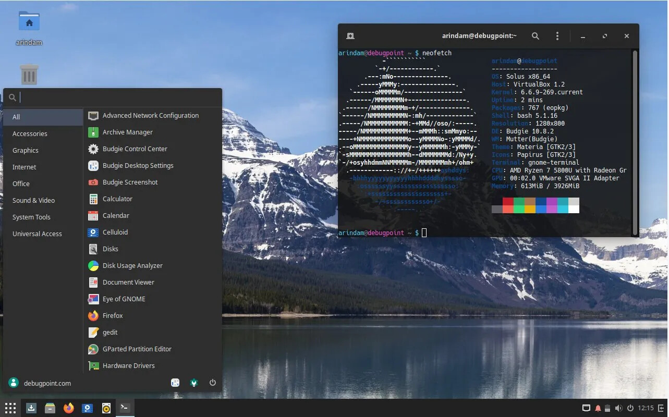Select the Sound & Video category

(43, 201)
